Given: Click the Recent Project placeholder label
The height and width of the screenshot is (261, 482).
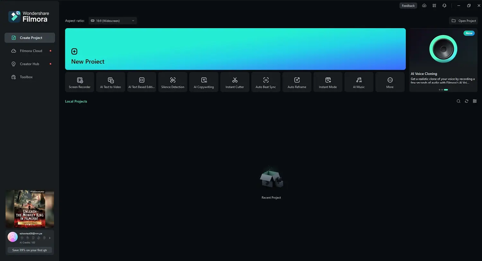Looking at the screenshot, I should [271, 198].
